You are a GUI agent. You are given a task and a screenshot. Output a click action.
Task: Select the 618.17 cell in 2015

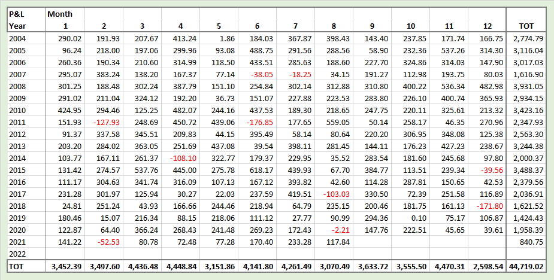261,171
